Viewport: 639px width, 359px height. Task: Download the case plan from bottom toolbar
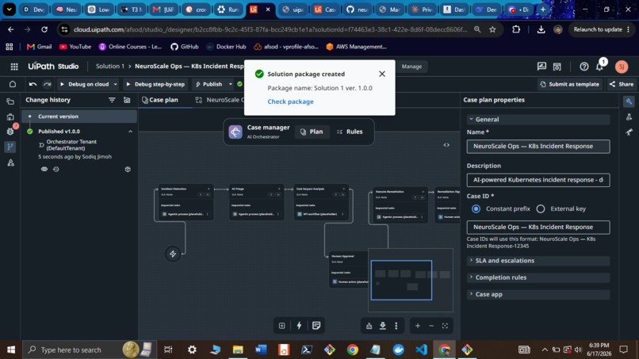pyautogui.click(x=383, y=326)
